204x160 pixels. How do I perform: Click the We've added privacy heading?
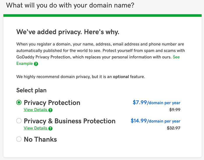(68, 32)
